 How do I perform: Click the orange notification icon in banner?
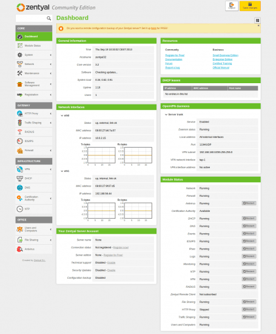click(x=61, y=29)
